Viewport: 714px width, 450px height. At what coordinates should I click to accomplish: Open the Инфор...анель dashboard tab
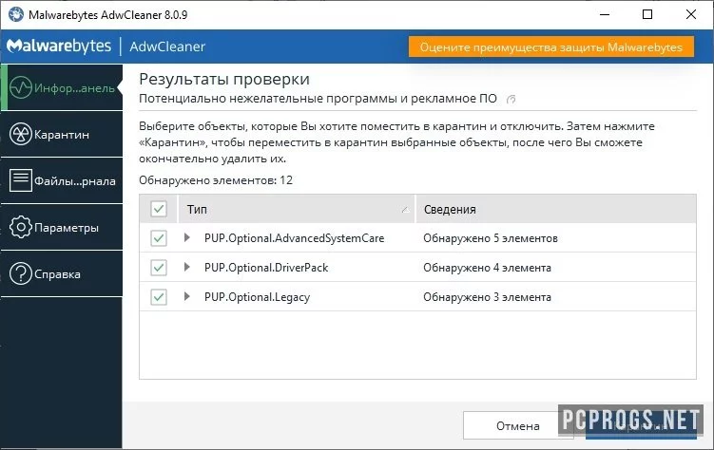(x=62, y=87)
